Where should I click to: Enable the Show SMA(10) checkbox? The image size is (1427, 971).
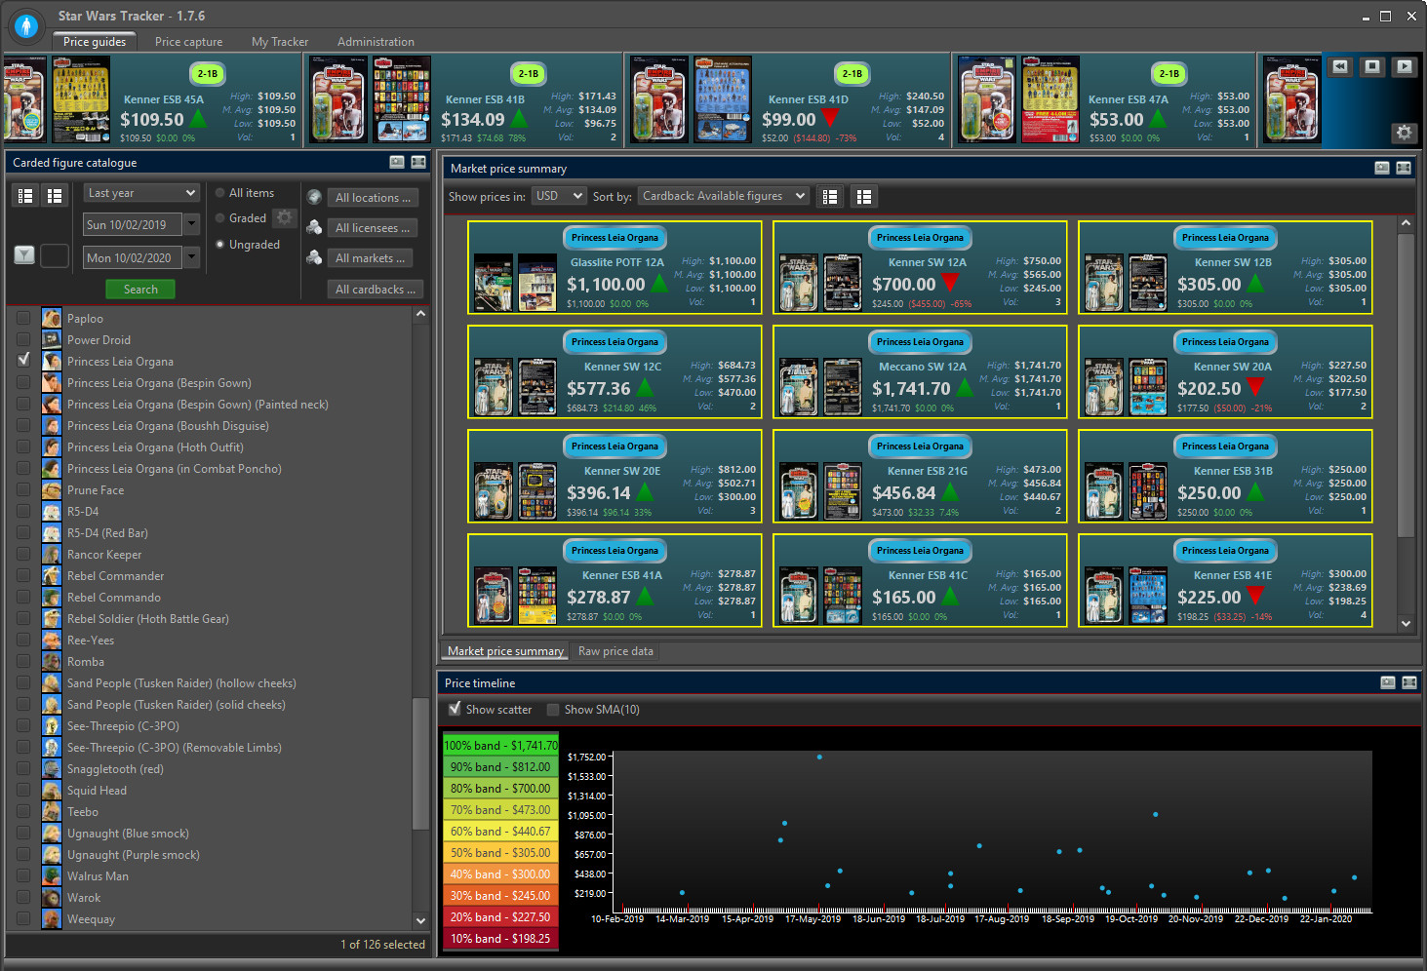(x=553, y=710)
